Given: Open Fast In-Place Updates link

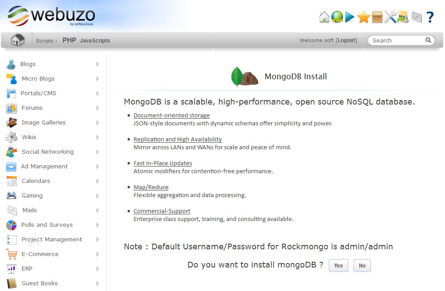Looking at the screenshot, I should 163,163.
